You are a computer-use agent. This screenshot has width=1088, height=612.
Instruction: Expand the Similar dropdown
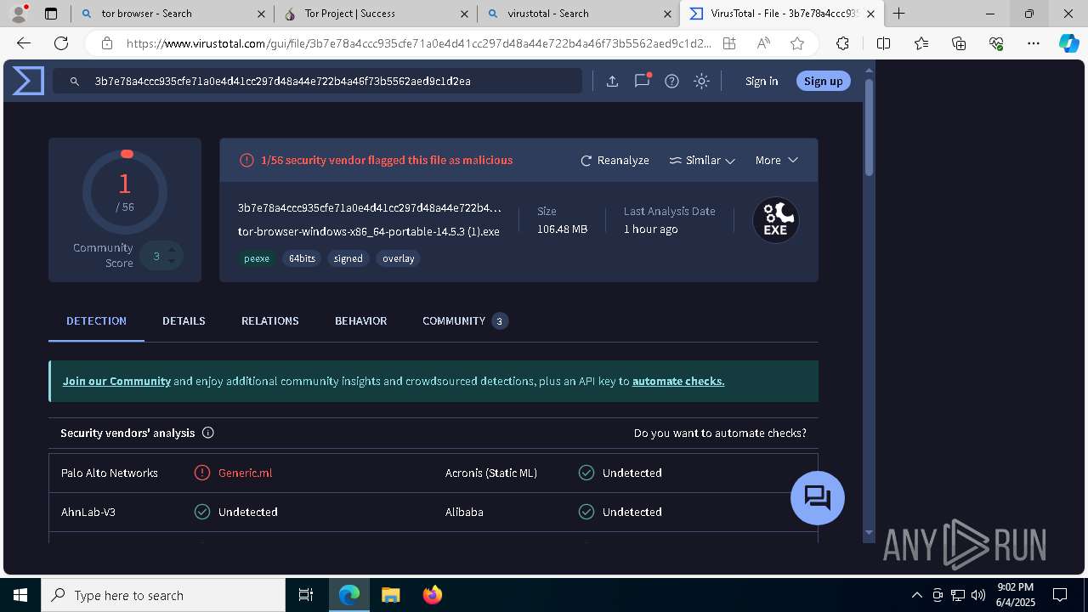pos(702,160)
